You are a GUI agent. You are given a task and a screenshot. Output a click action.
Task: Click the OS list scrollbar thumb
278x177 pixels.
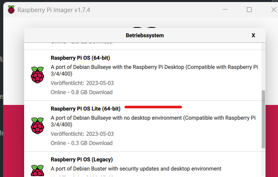point(263,119)
